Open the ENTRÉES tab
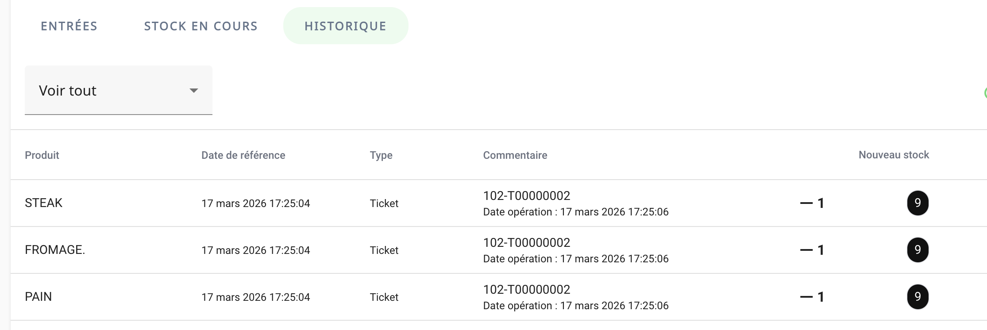This screenshot has width=987, height=330. click(69, 26)
